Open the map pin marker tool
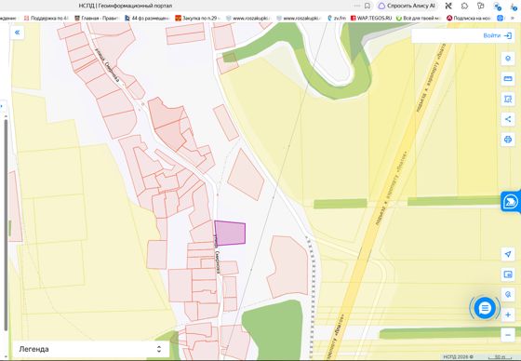Viewport: 521px width, 361px height. tap(508, 59)
